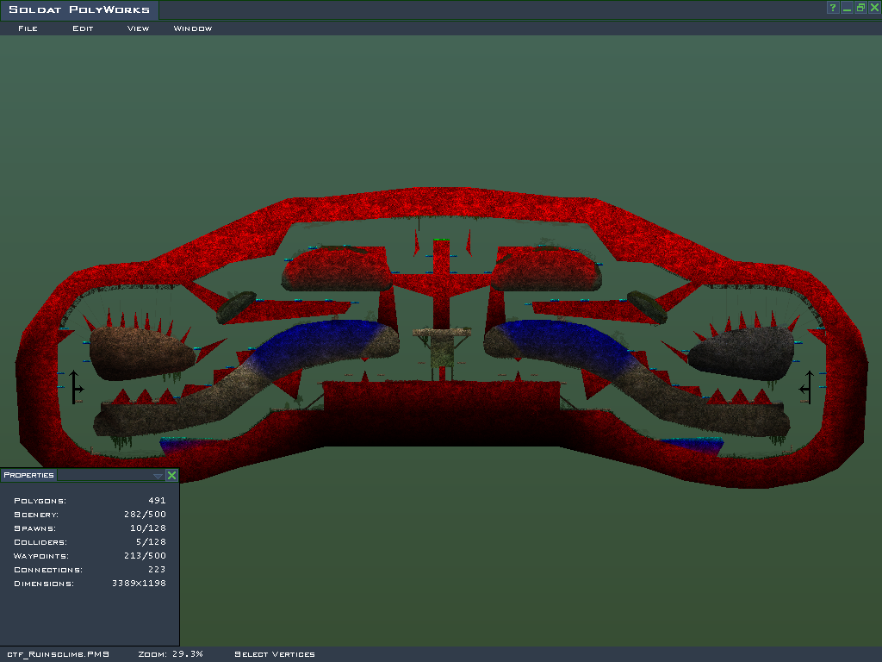
Task: Open the View menu
Action: click(138, 28)
